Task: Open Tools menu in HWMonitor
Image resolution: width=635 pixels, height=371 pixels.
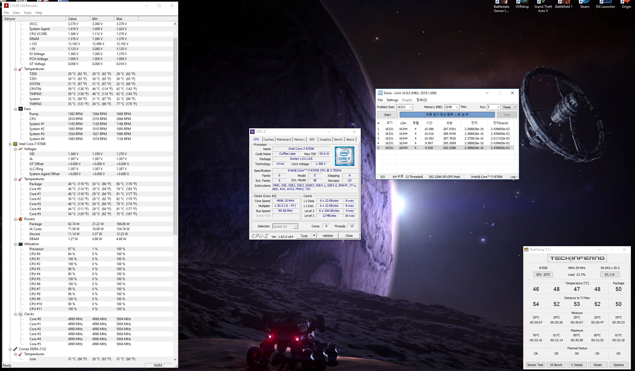Action: click(x=27, y=13)
